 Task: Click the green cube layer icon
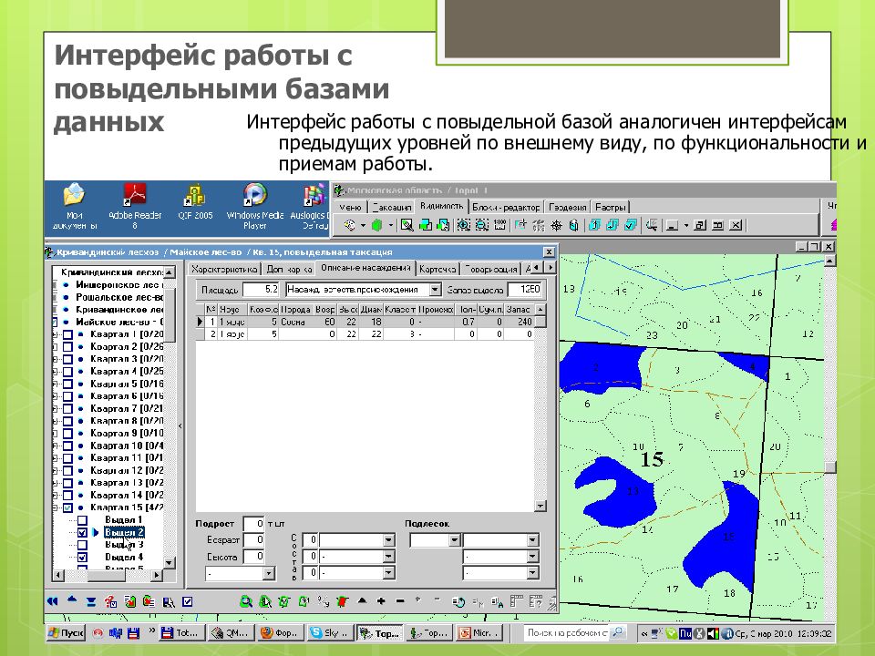point(377,225)
